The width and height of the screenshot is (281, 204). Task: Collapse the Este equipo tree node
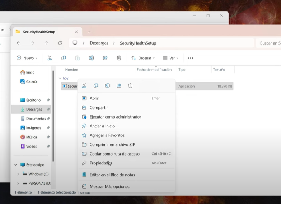coord(15,165)
